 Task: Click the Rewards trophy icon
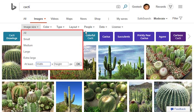tap(171, 7)
